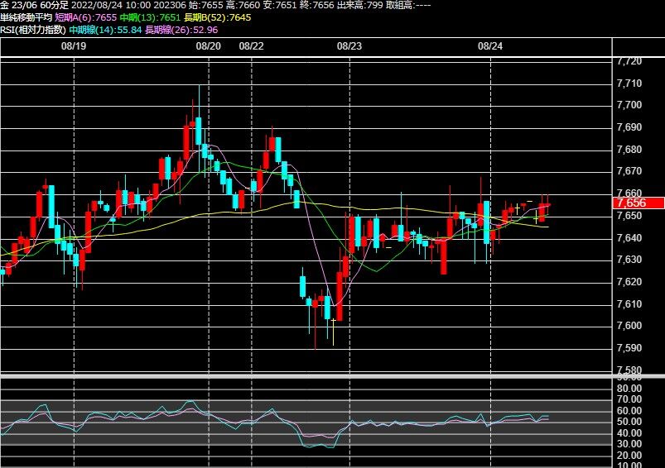Click the 7,710 price axis label

pos(629,83)
